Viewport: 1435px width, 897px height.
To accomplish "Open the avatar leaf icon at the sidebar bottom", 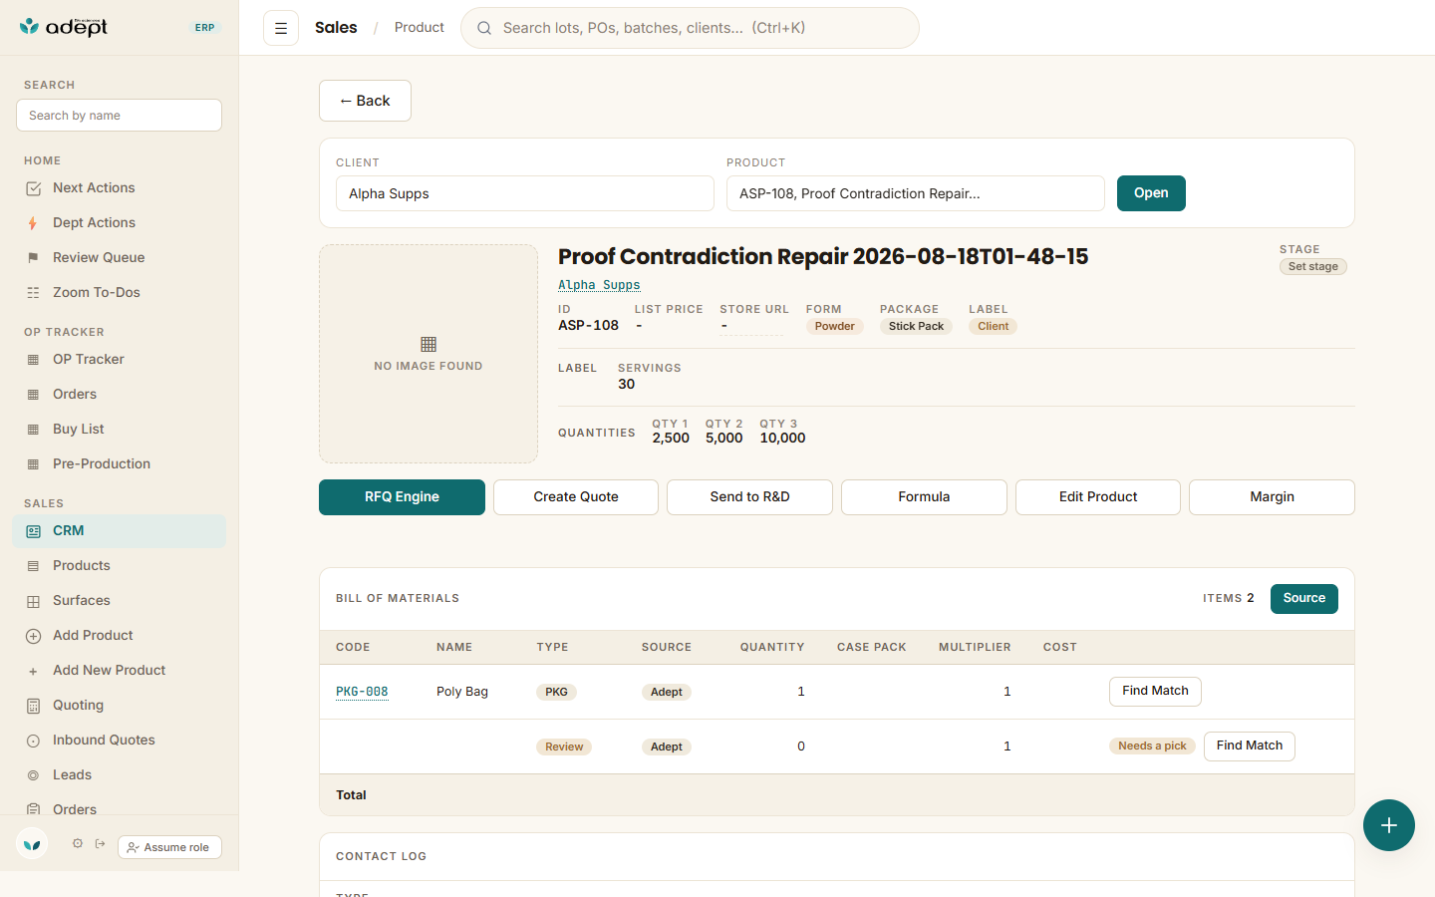I will [32, 844].
